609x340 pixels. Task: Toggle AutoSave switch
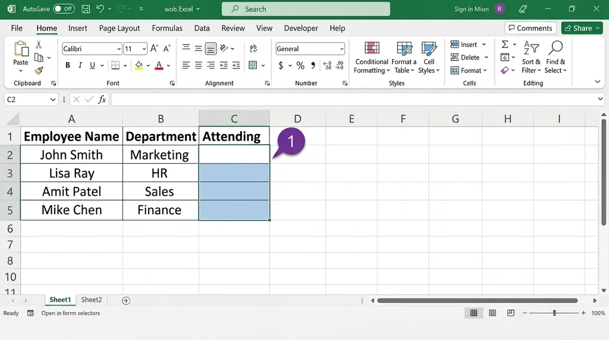[64, 8]
